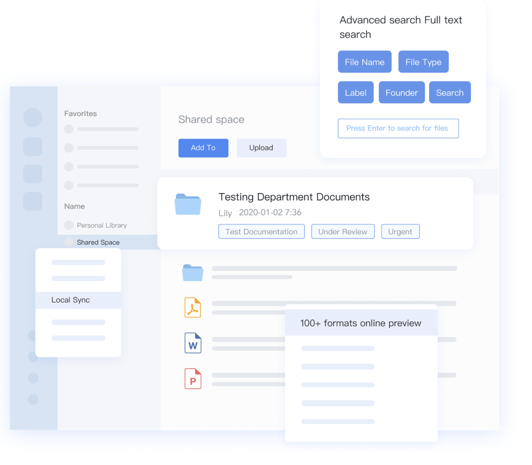532x465 pixels.
Task: Click the File Name search filter
Action: pos(364,62)
